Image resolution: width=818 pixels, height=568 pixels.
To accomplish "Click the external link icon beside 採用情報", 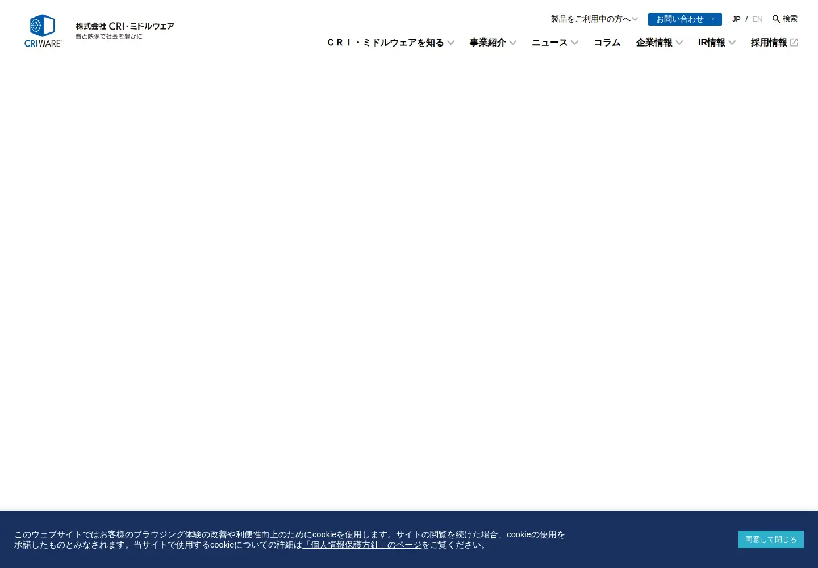I will tap(794, 43).
